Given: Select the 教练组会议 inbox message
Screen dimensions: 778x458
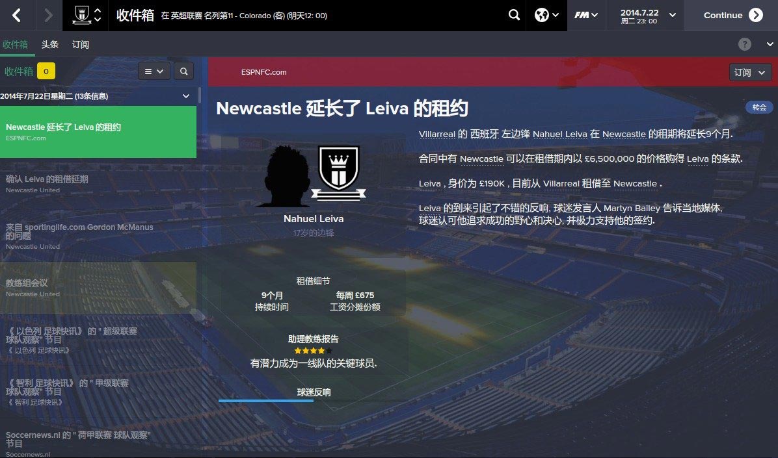Looking at the screenshot, I should pyautogui.click(x=98, y=288).
